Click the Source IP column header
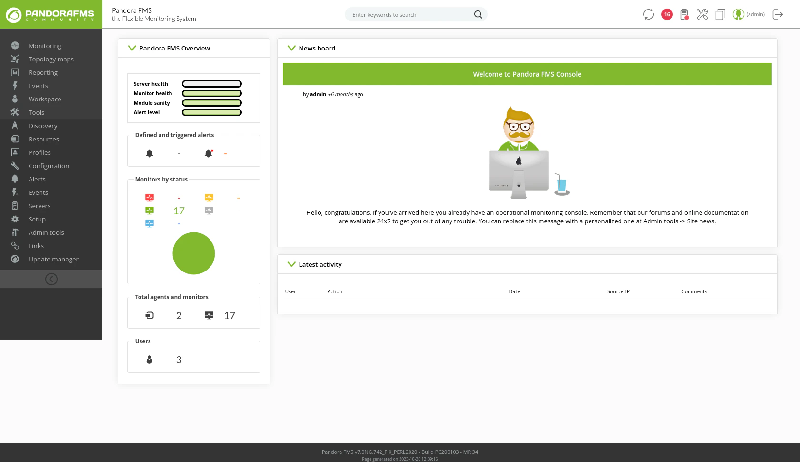 click(x=618, y=291)
